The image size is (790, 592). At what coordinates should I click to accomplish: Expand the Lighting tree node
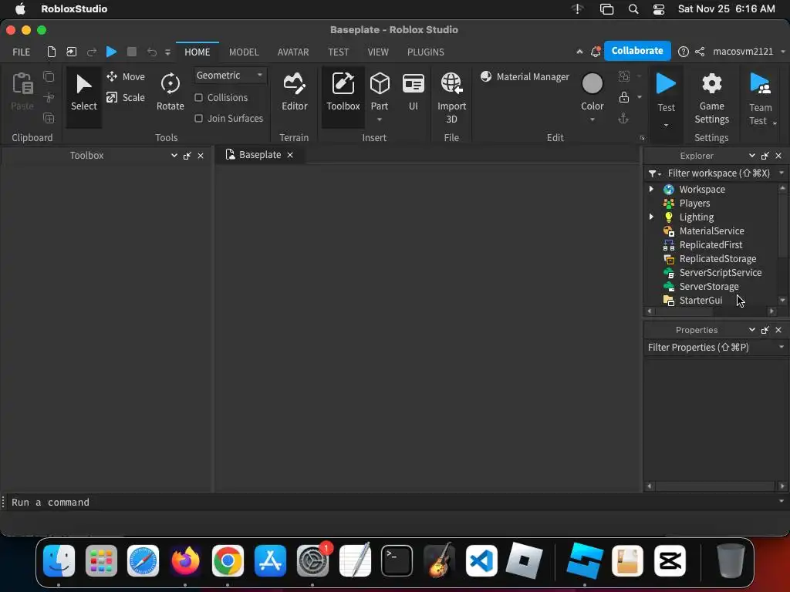click(x=651, y=217)
